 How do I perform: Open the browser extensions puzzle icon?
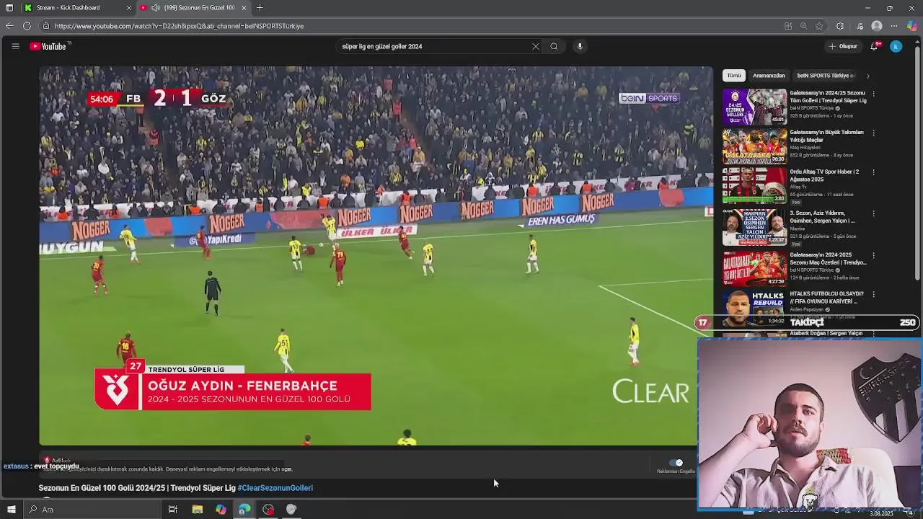[840, 26]
